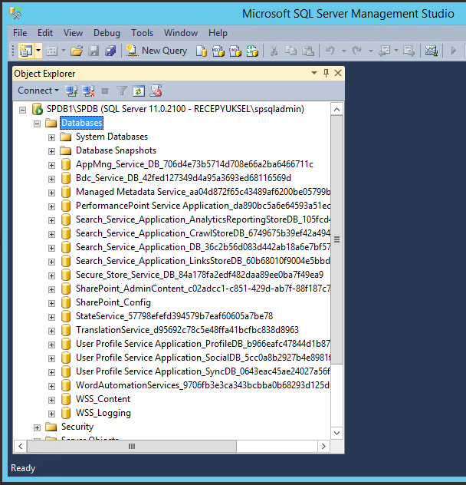Open the Tools menu
The image size is (466, 485).
[142, 33]
